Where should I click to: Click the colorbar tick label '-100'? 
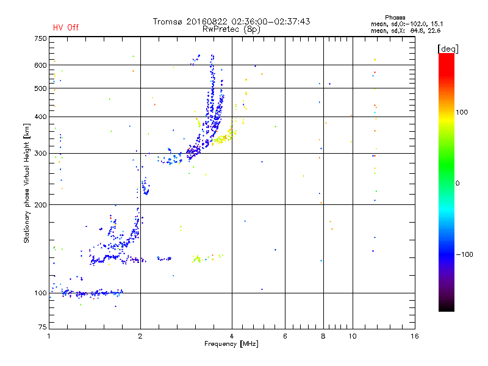464,254
